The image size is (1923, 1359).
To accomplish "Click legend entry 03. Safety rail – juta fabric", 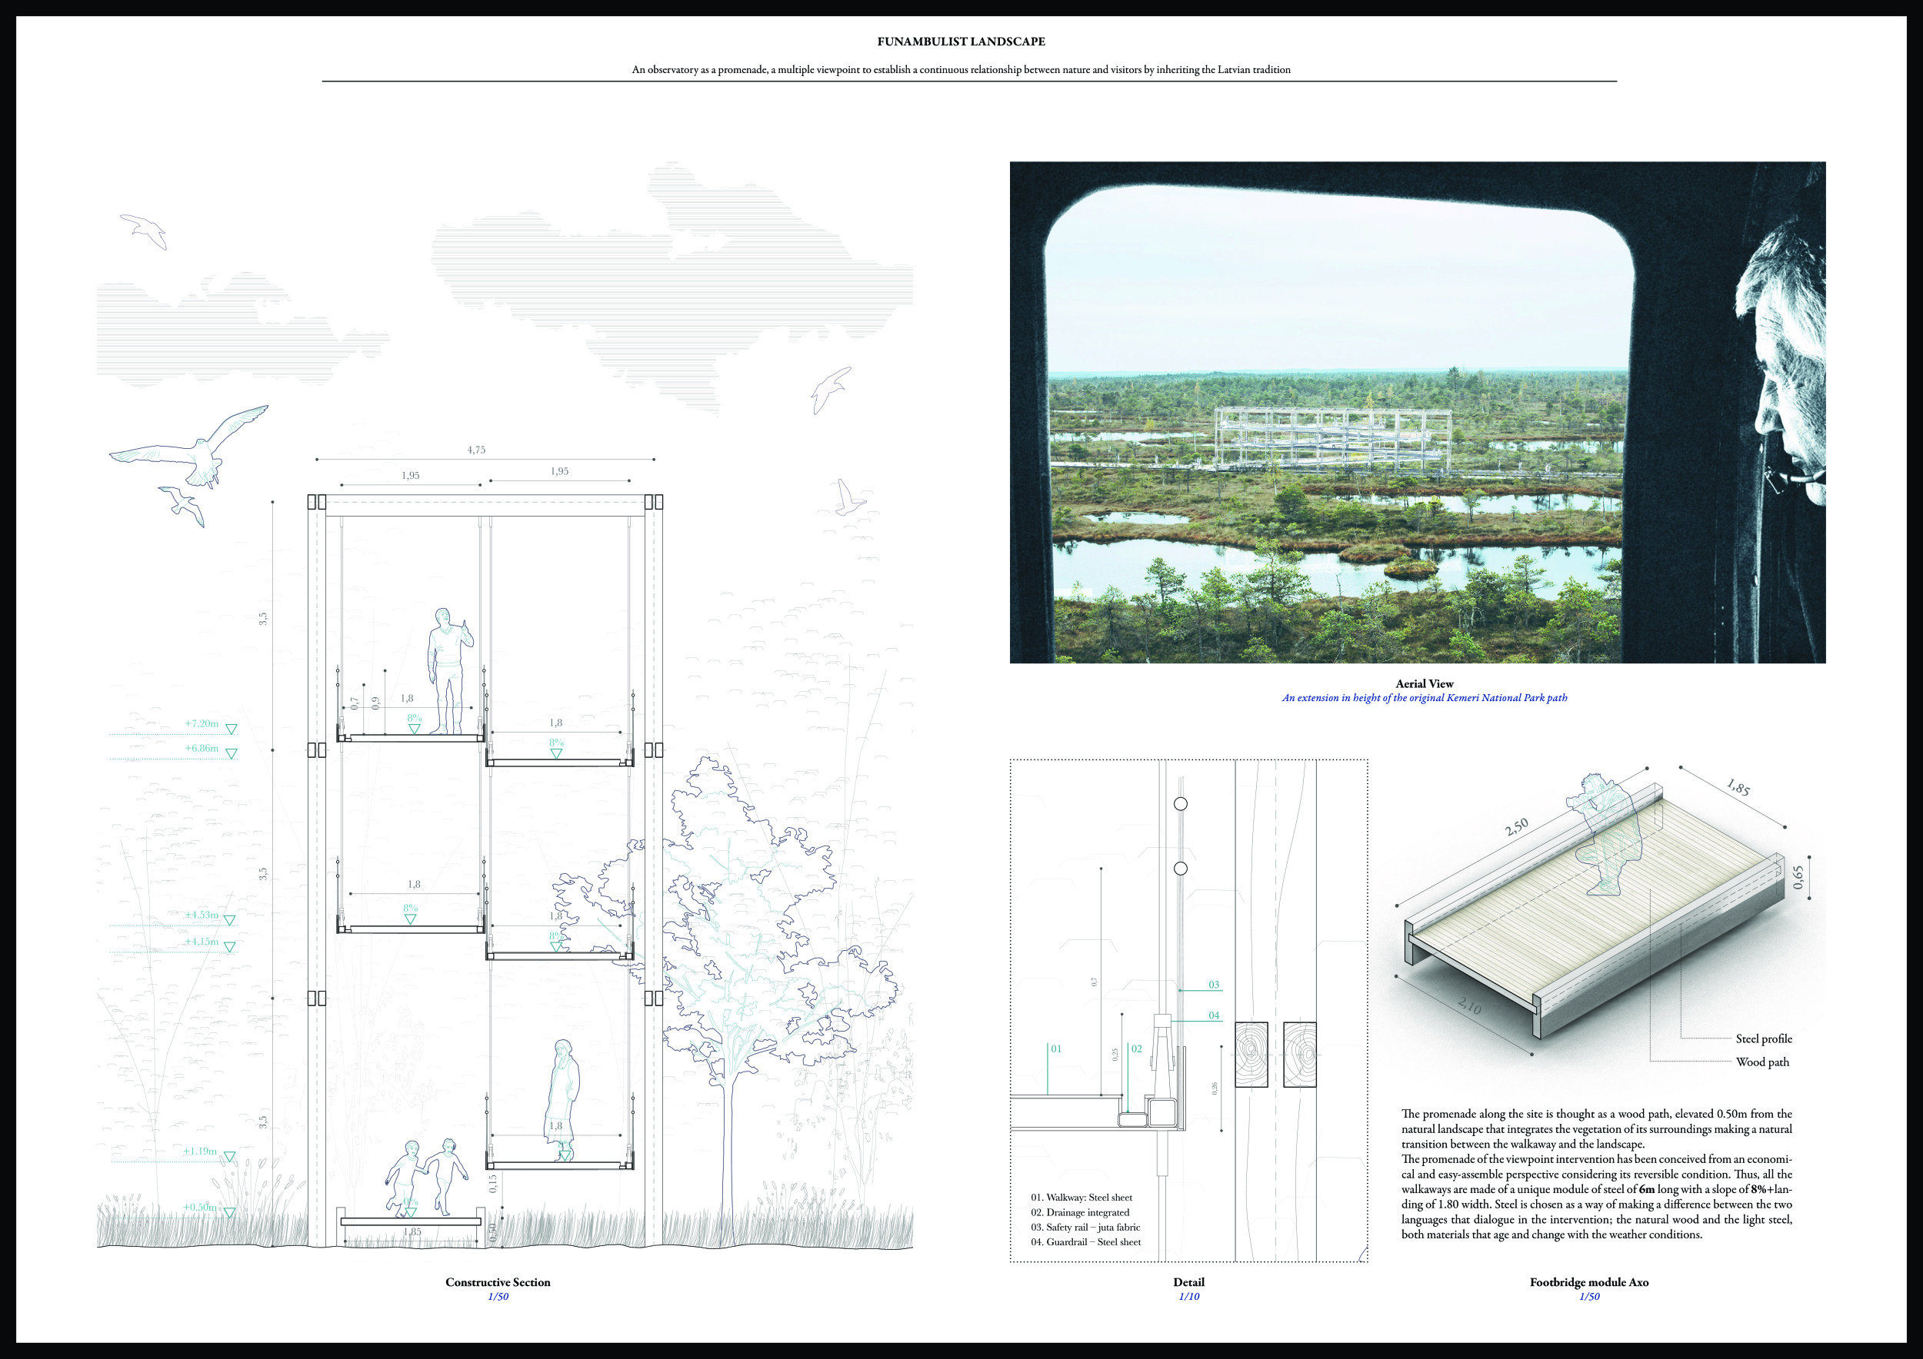I will click(x=1085, y=1227).
